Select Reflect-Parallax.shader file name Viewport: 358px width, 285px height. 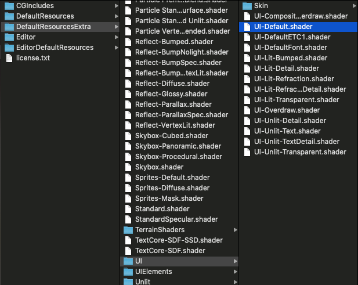(173, 104)
